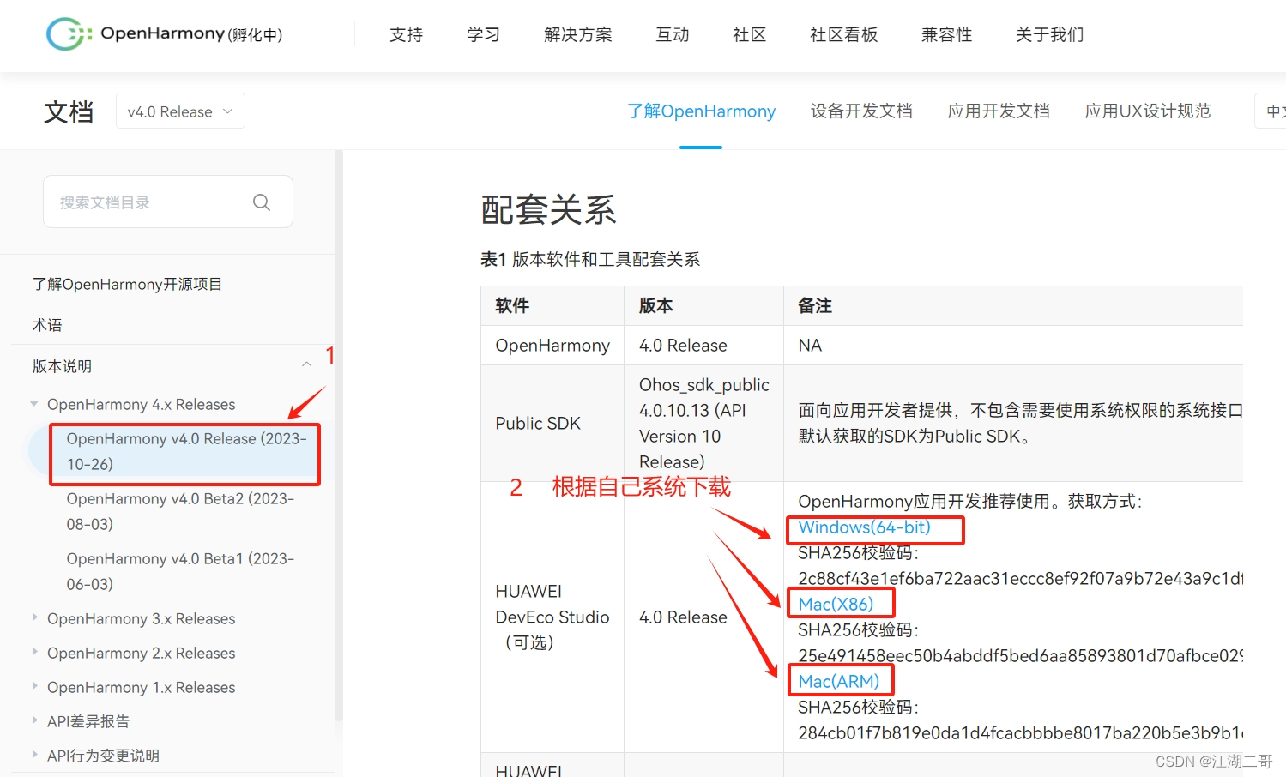
Task: Expand the API行为变更说明 tree arrow
Action: (34, 755)
